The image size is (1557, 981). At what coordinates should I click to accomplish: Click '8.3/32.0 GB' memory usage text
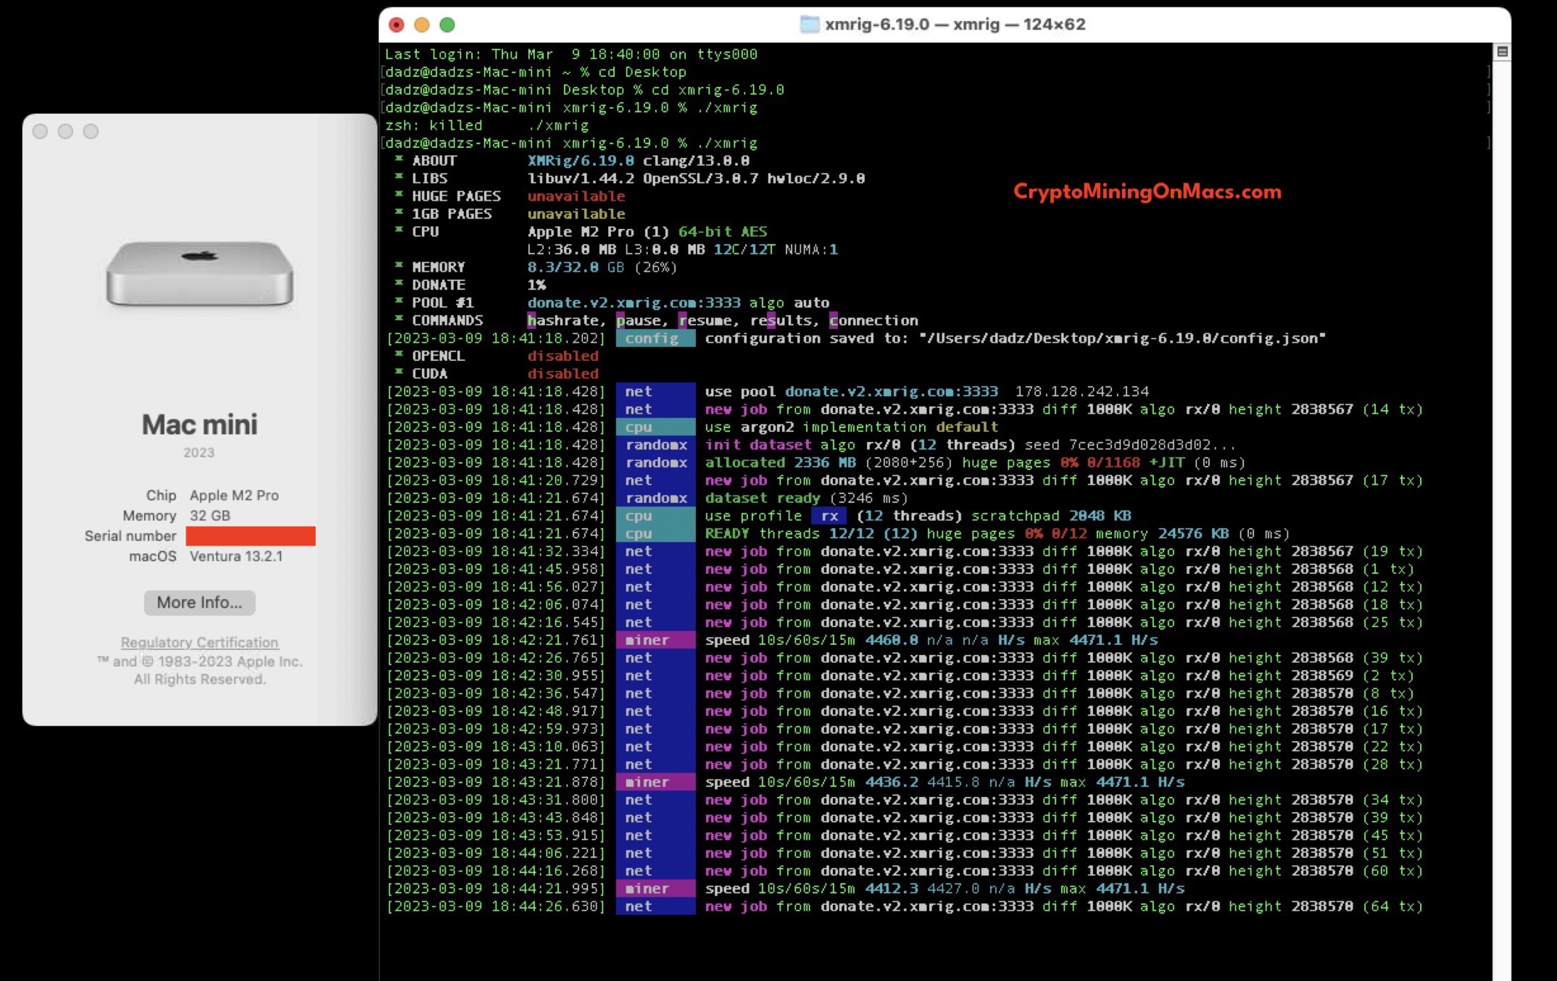pos(576,267)
